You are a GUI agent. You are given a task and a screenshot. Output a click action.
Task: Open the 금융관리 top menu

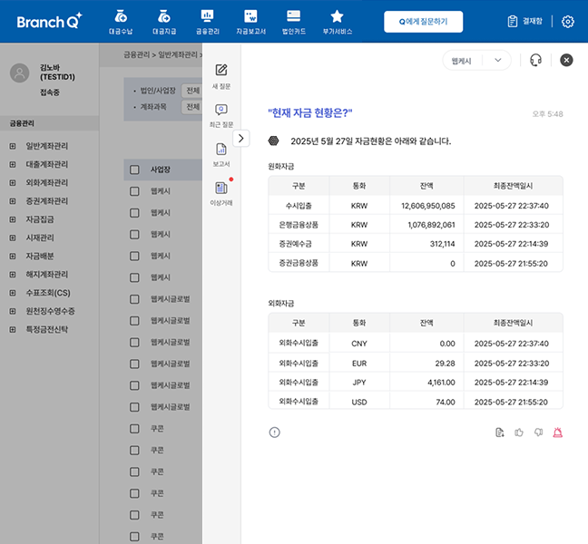[x=207, y=21]
